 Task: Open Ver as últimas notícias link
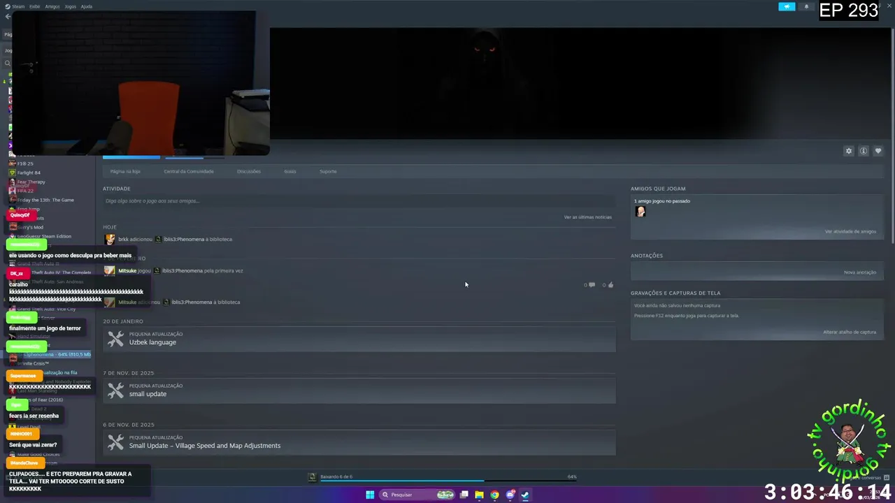(588, 217)
